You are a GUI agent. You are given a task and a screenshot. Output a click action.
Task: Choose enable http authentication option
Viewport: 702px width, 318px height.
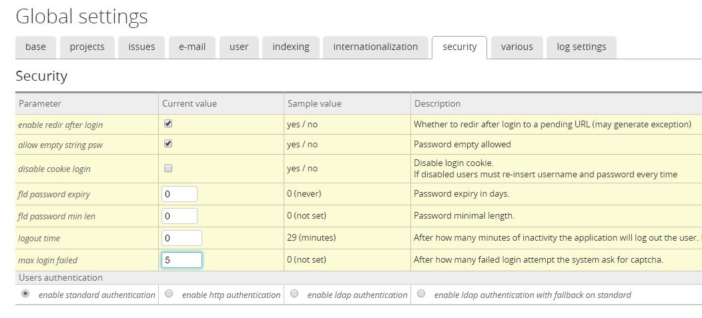pyautogui.click(x=169, y=294)
